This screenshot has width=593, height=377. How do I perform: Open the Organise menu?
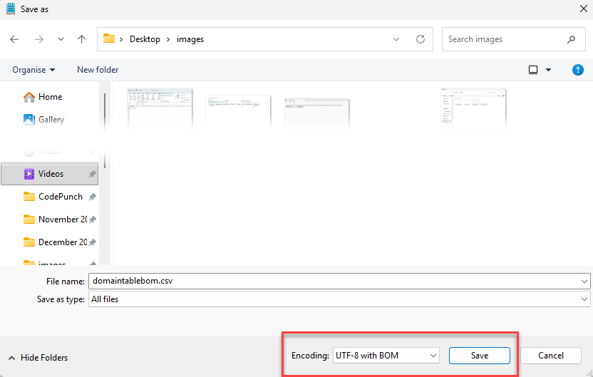[33, 70]
